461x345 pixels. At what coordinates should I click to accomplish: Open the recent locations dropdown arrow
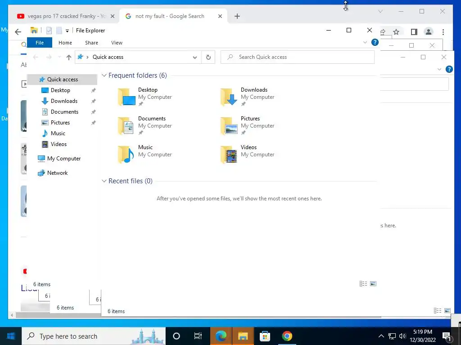(x=59, y=57)
